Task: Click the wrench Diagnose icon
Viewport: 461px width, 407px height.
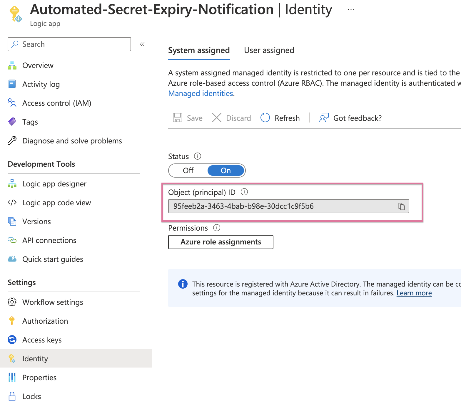Action: (x=12, y=141)
